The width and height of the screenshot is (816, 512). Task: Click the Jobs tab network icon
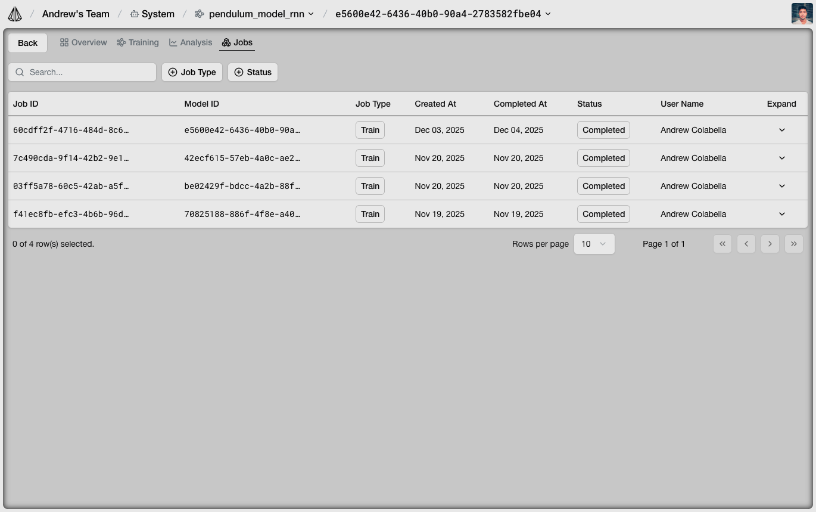pos(226,42)
